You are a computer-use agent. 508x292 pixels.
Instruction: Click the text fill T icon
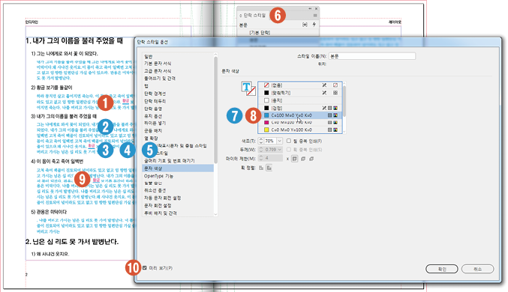[x=246, y=87]
